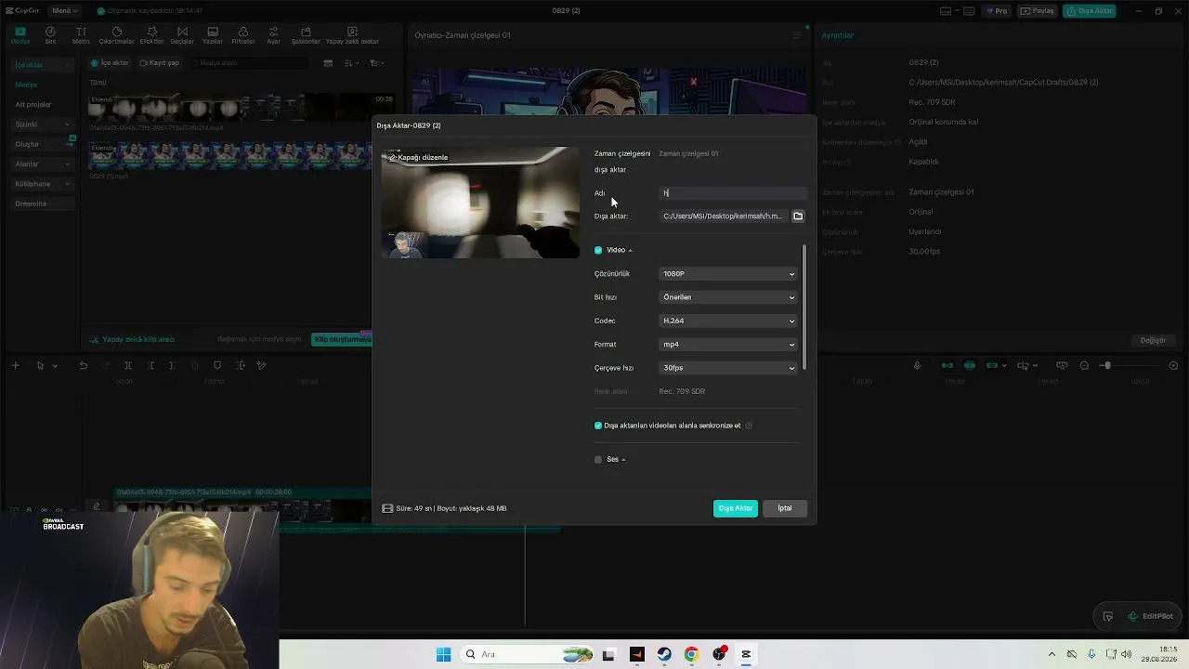Click the Adı name input field
Viewport: 1189px width, 669px height.
pos(732,193)
